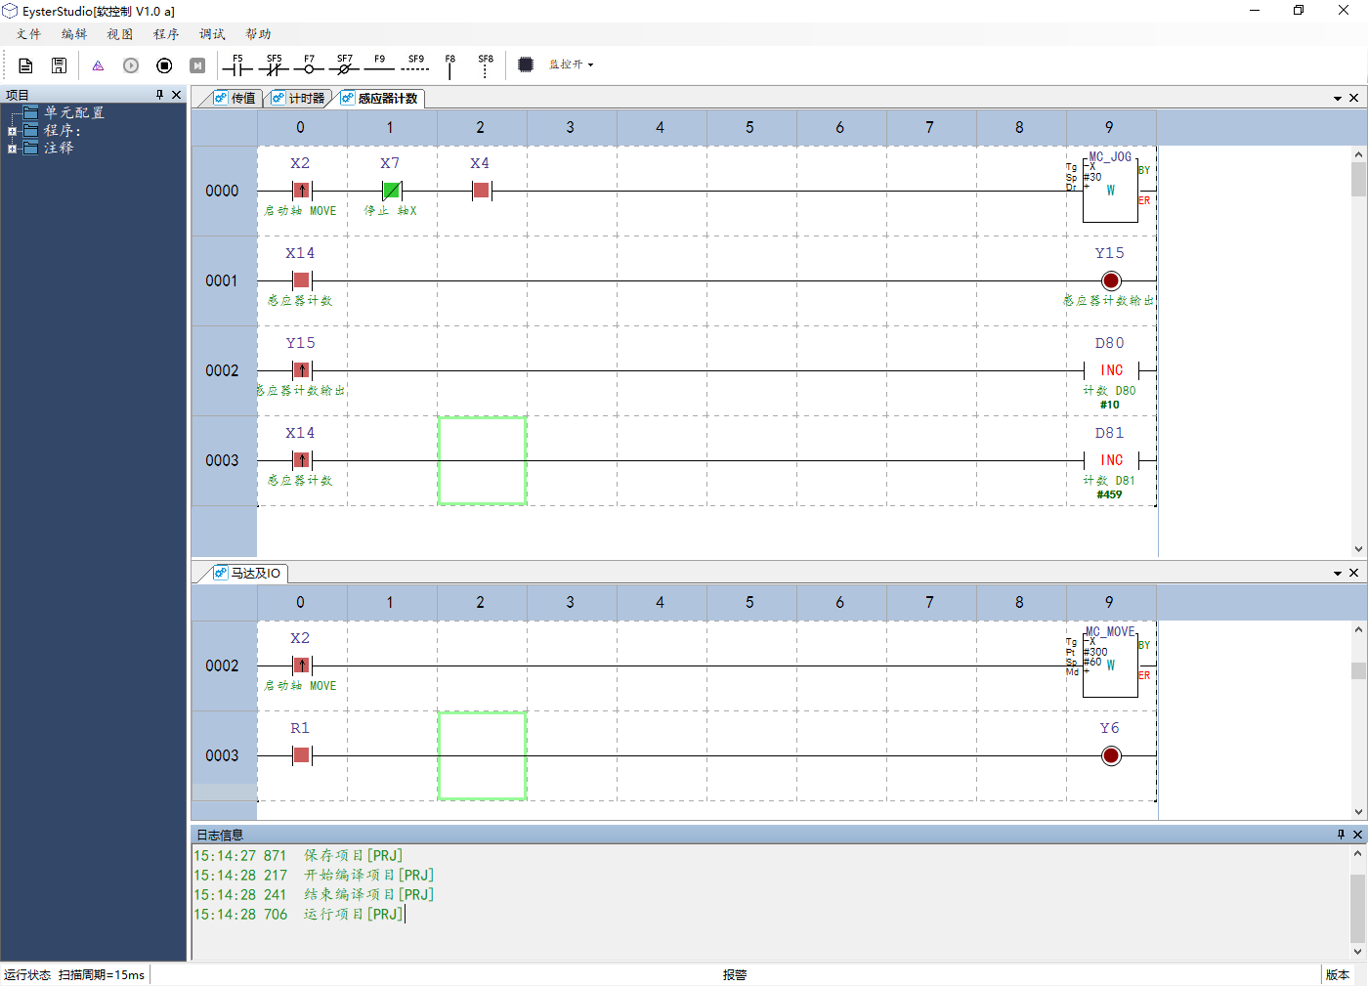Screen dimensions: 1368x987
Task: Click the stop program icon
Action: (164, 65)
